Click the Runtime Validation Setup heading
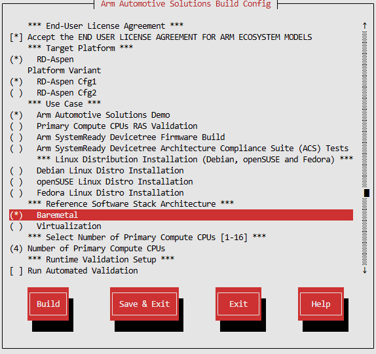 (x=101, y=260)
